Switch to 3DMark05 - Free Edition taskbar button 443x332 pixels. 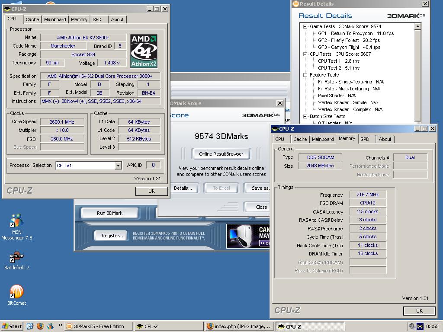pos(98,326)
